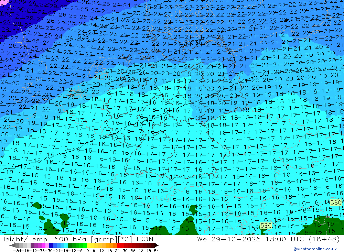Click the forecast date 'We 29-10-2025'

tap(229, 239)
